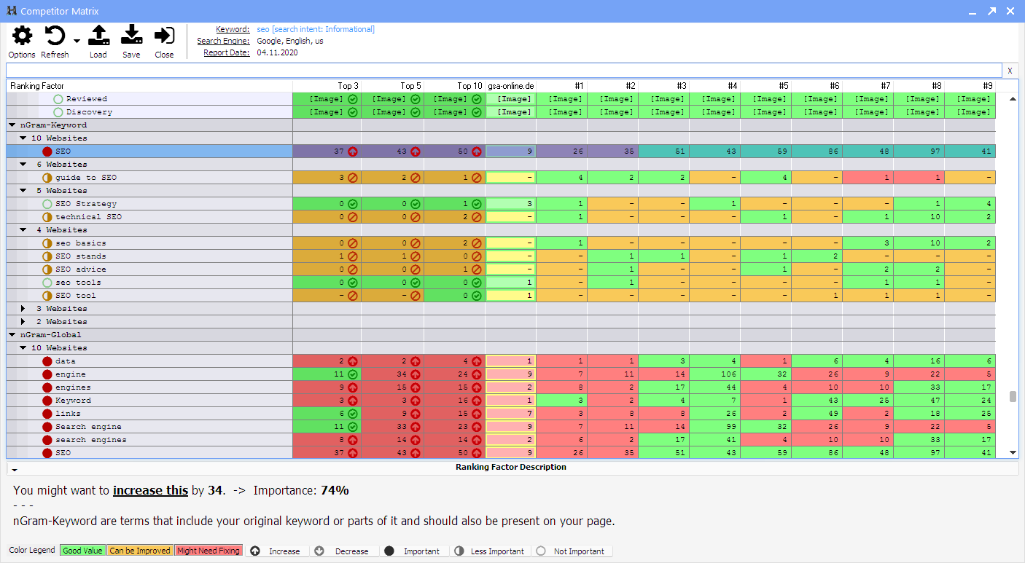Screen dimensions: 1025x563
Task: Click the empty circle beside 'Discovery'
Action: (58, 112)
